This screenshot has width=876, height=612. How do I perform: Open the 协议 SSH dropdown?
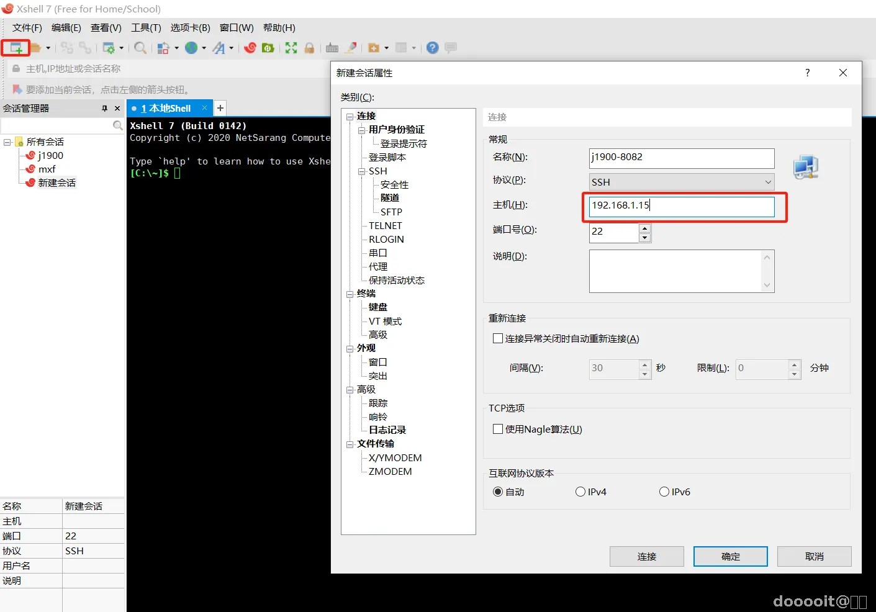pyautogui.click(x=682, y=182)
